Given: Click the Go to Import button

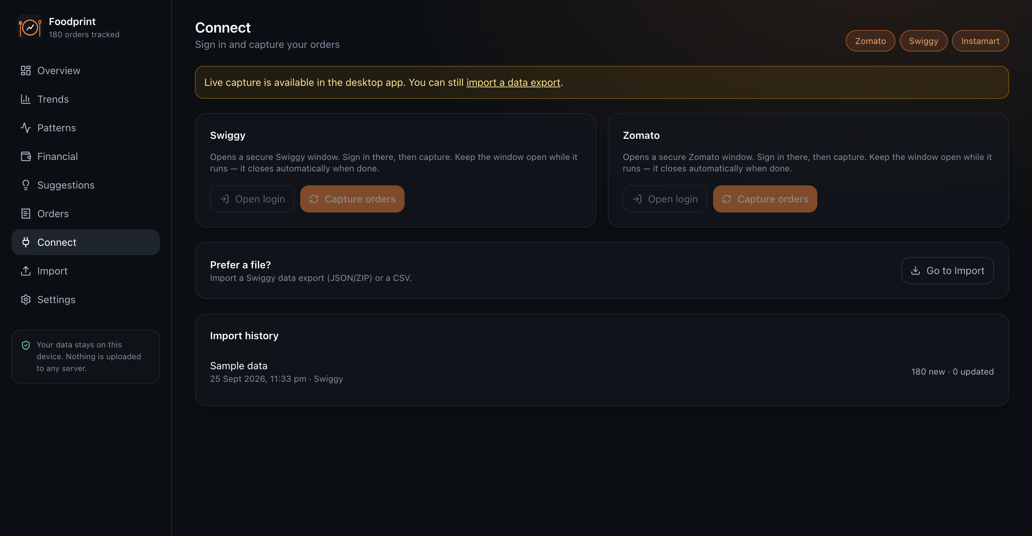Looking at the screenshot, I should point(947,271).
